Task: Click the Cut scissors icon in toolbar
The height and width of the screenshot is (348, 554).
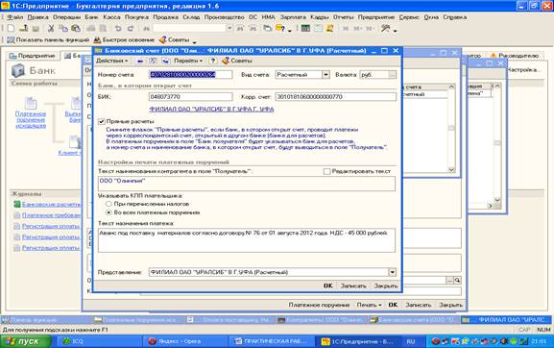Action: click(51, 28)
